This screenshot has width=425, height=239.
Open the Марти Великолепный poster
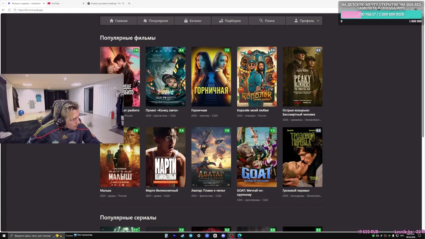[x=165, y=157]
